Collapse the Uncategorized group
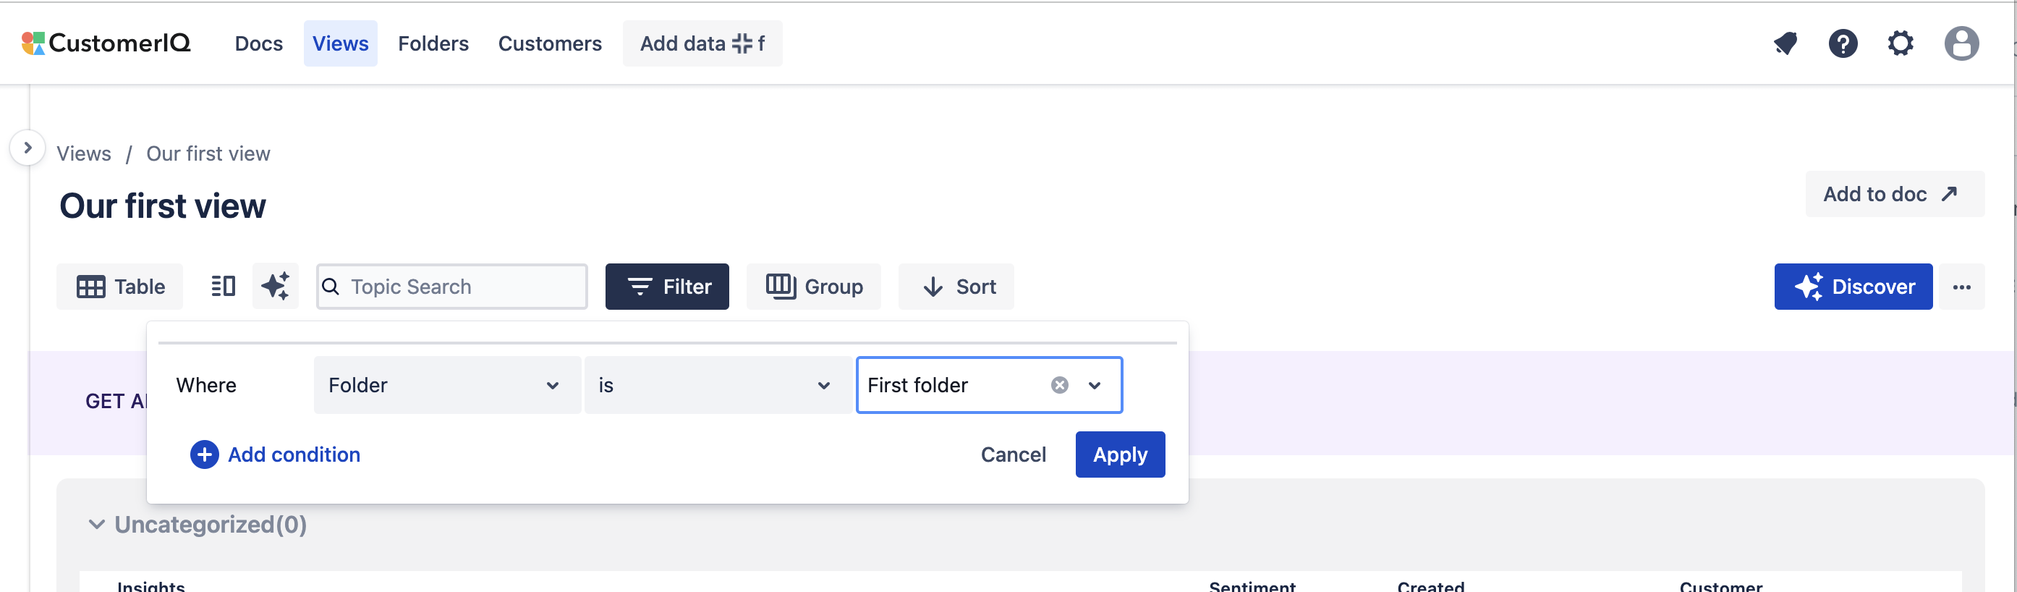Image resolution: width=2017 pixels, height=592 pixels. pyautogui.click(x=96, y=524)
